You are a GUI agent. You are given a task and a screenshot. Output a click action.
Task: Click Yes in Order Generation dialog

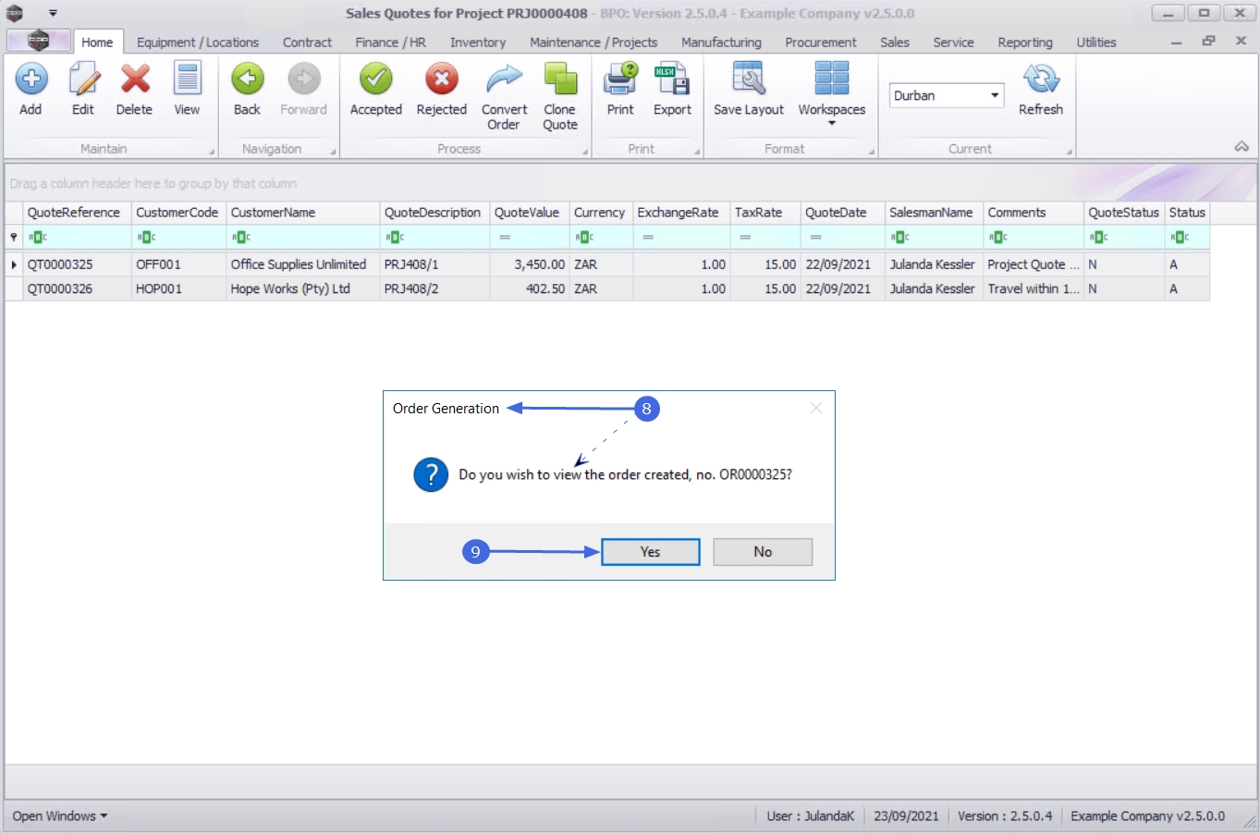point(651,552)
